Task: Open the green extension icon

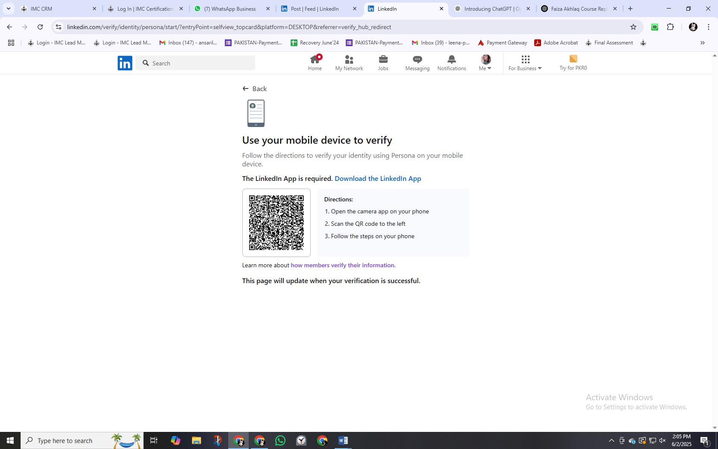Action: click(655, 27)
